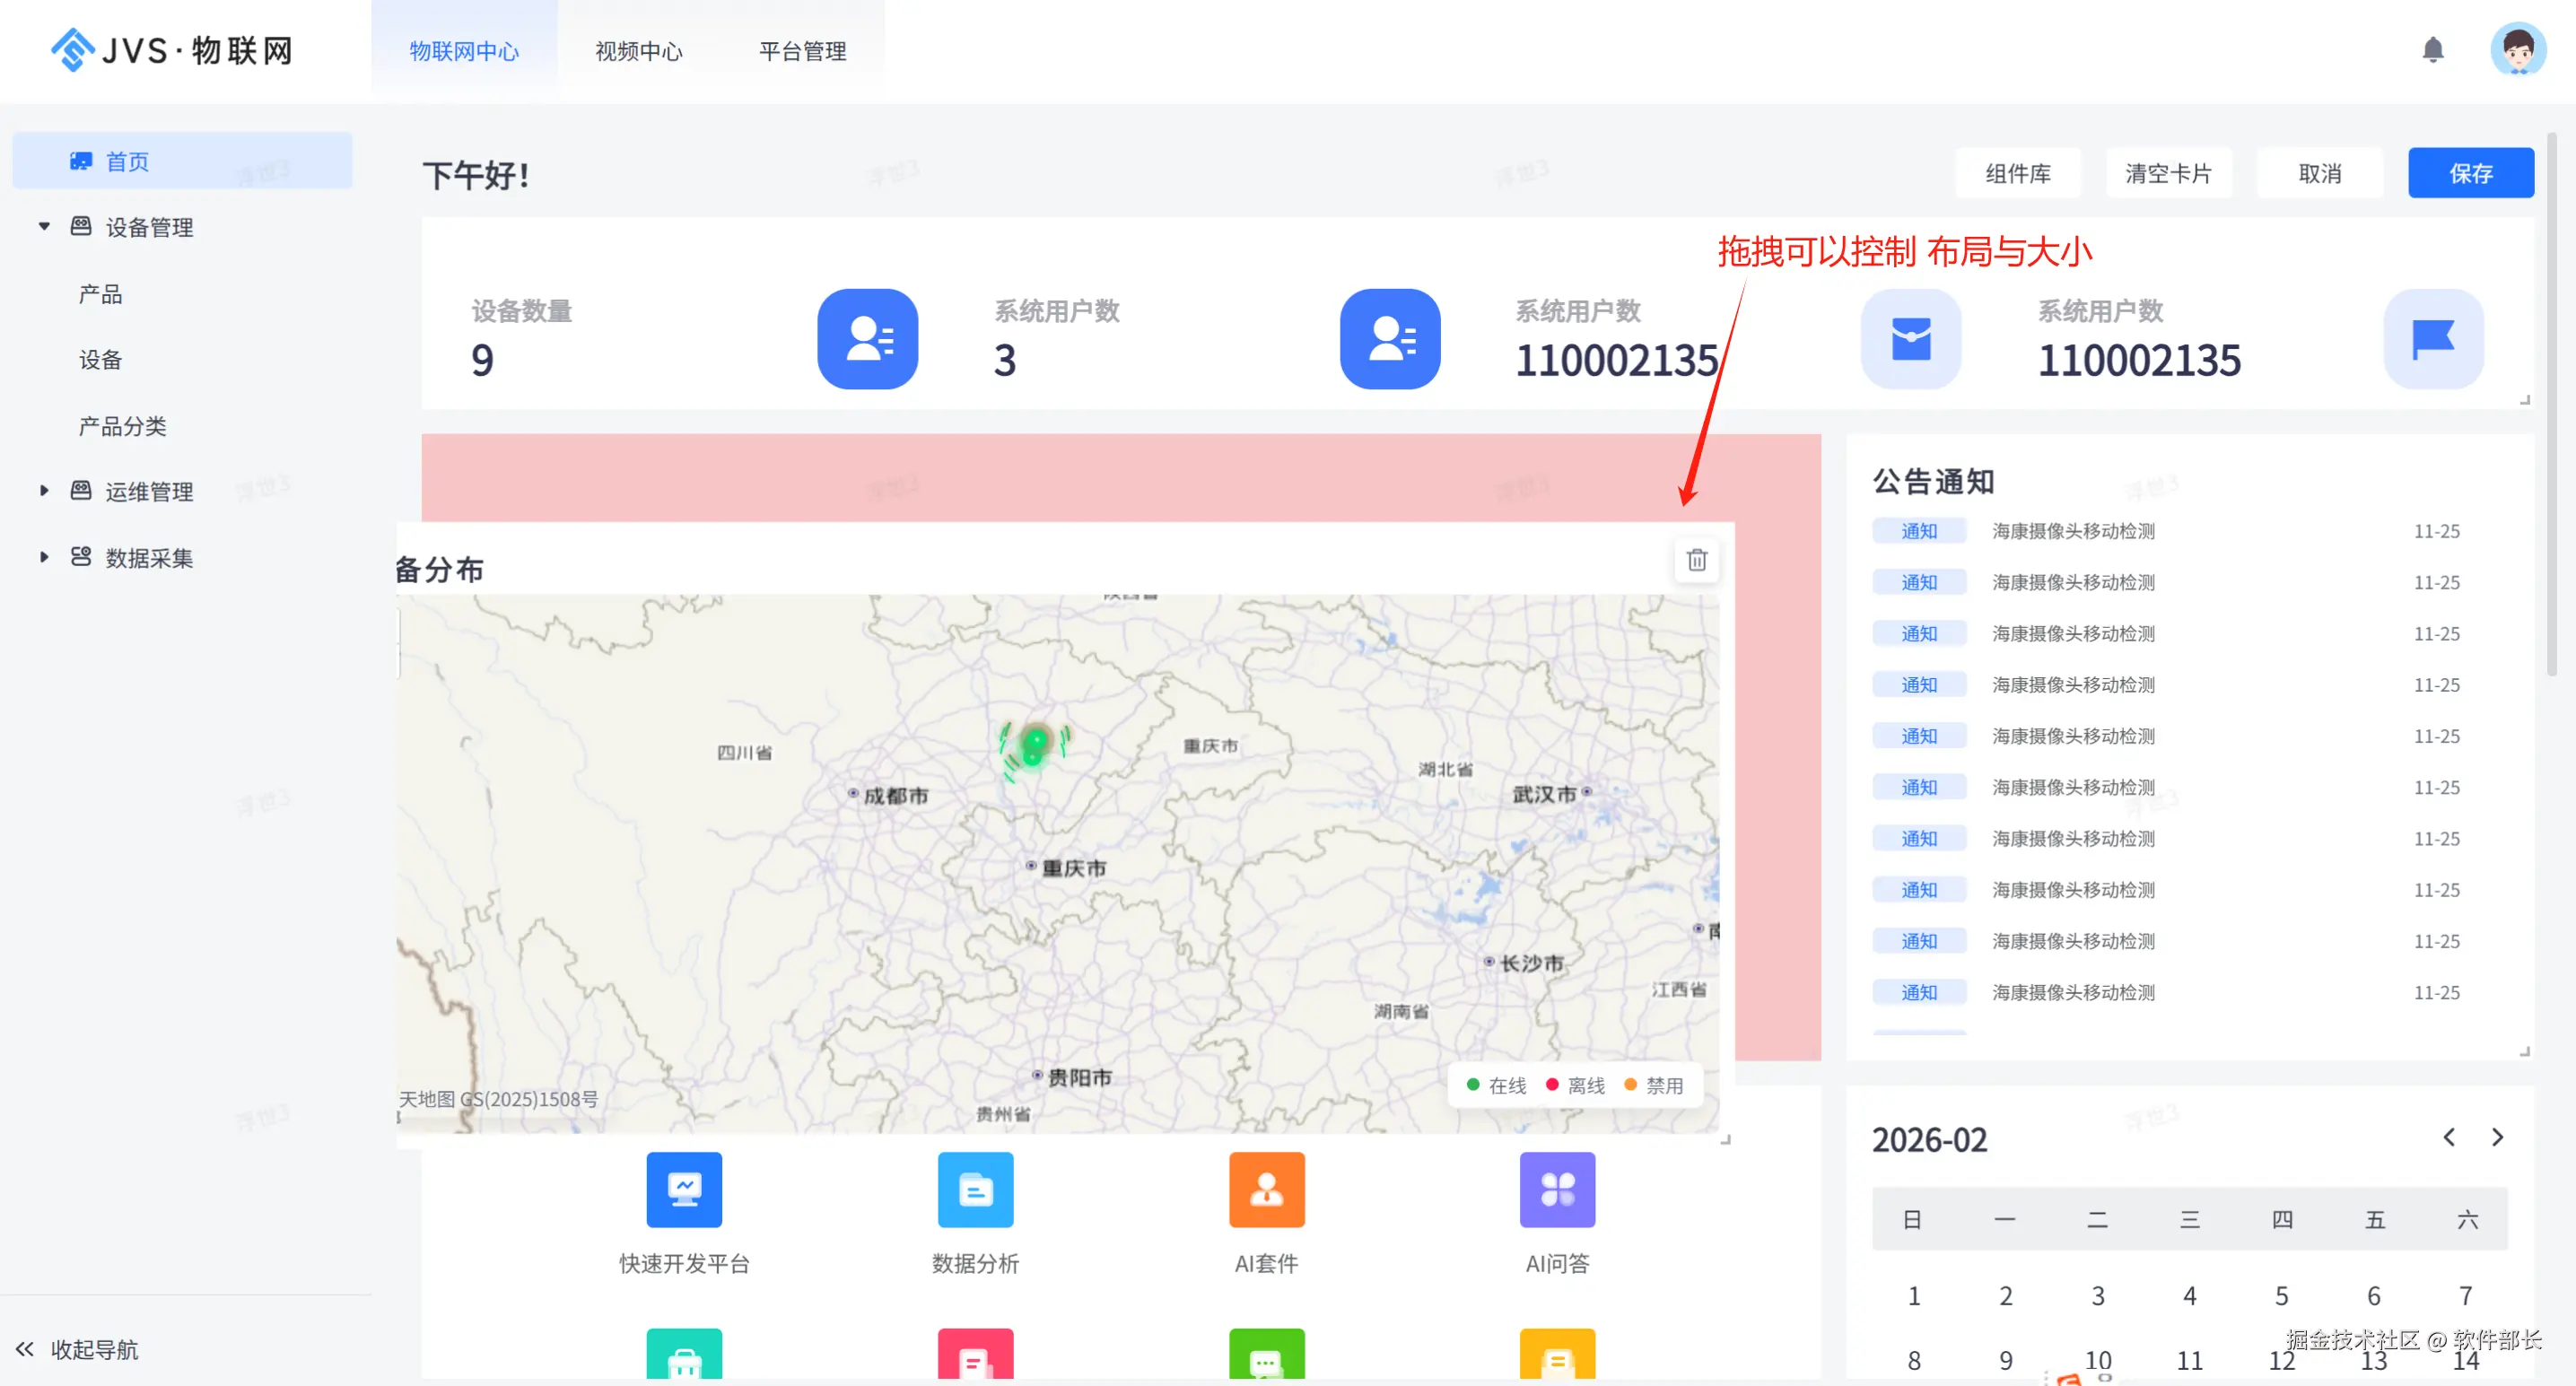2576x1386 pixels.
Task: Switch to the 视频中心 tab
Action: pos(639,51)
